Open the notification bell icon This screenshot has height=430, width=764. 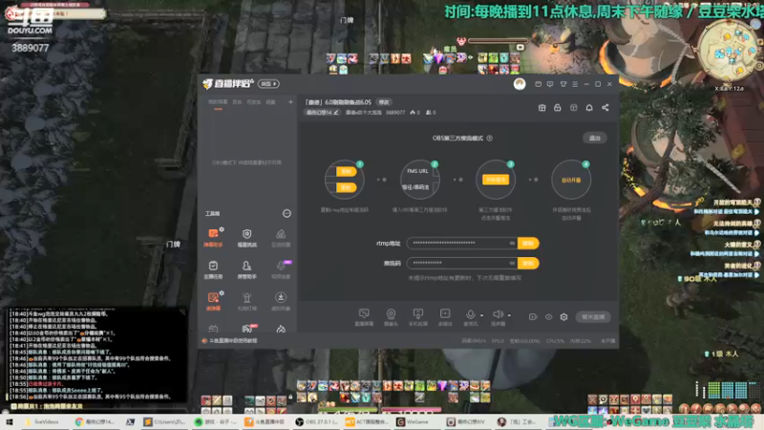(589, 108)
